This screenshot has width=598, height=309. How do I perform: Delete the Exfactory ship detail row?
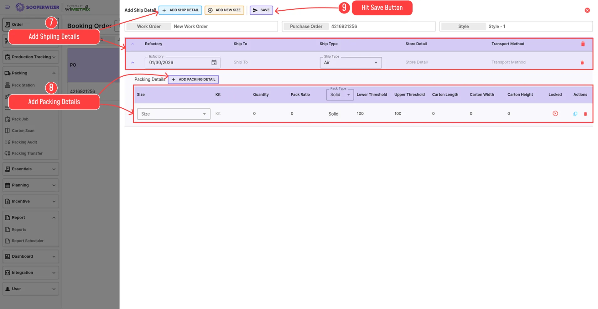582,62
